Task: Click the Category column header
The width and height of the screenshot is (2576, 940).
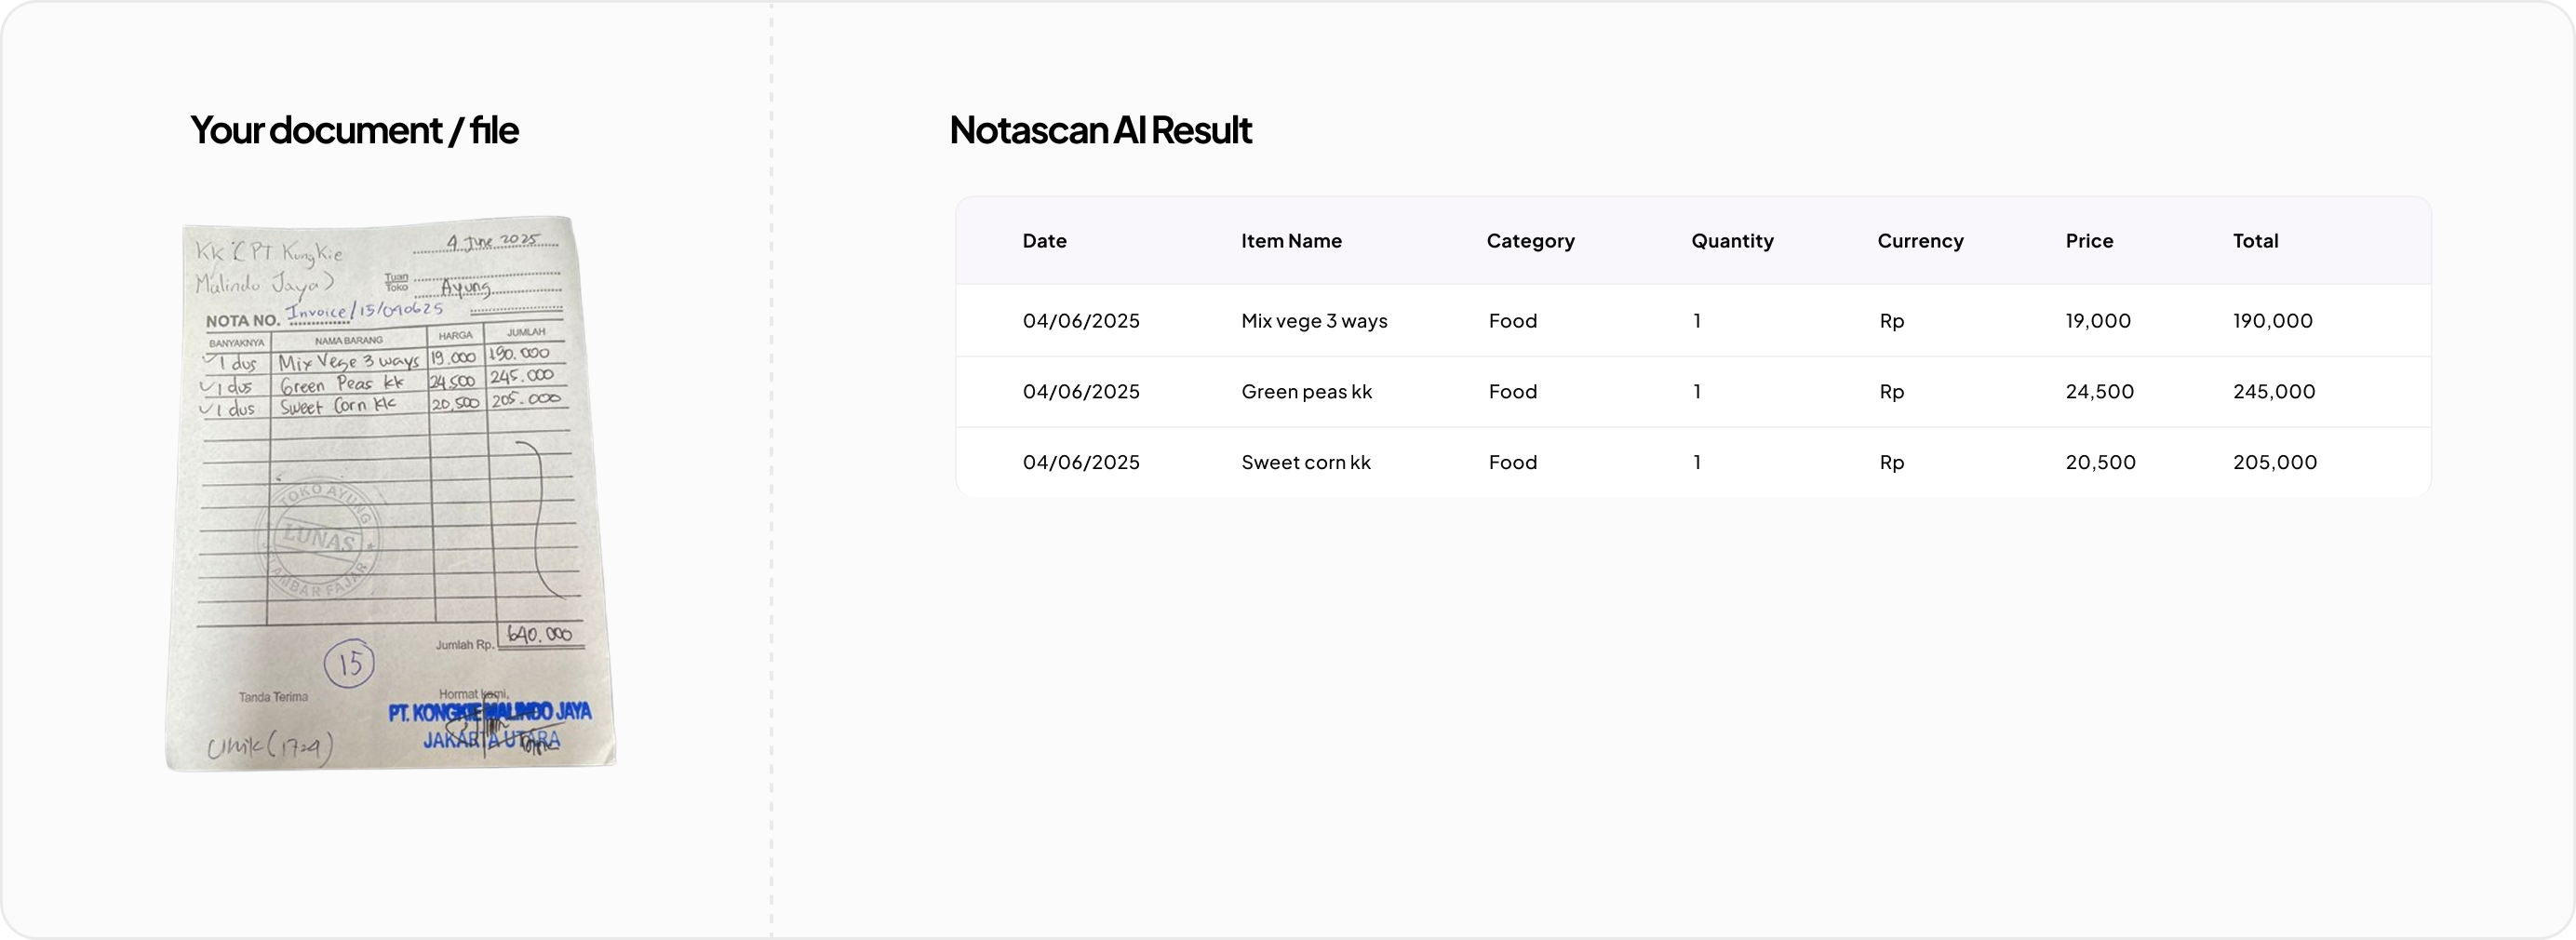Action: 1530,241
